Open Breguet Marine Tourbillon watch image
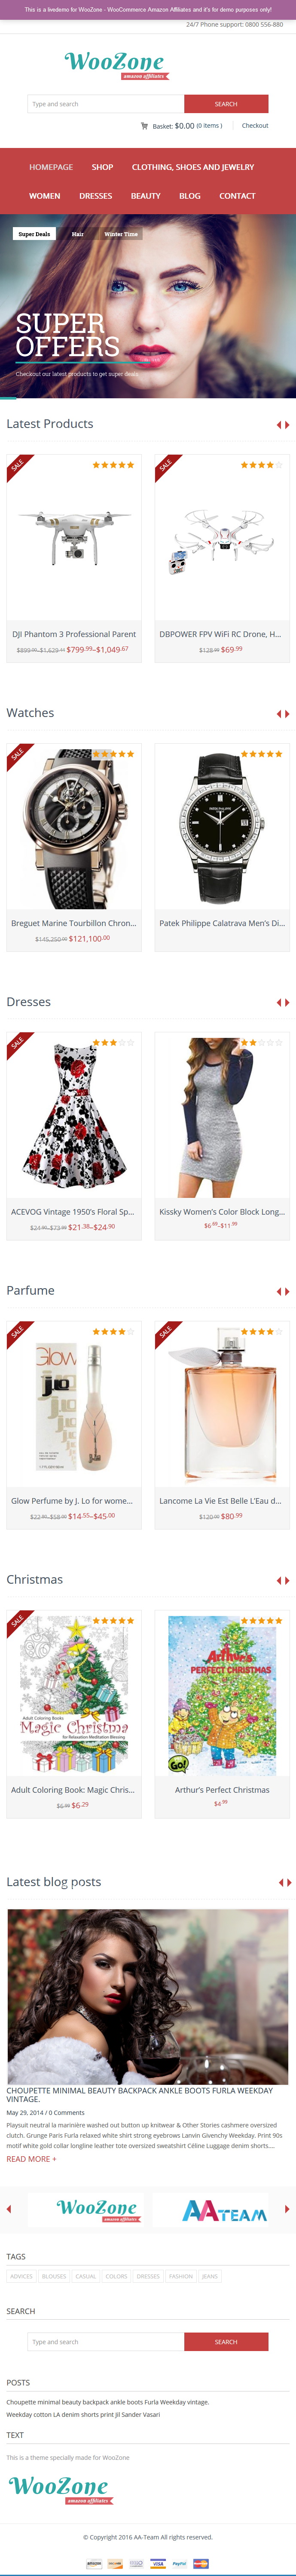Screen dimensions: 296x2576 click(x=74, y=828)
